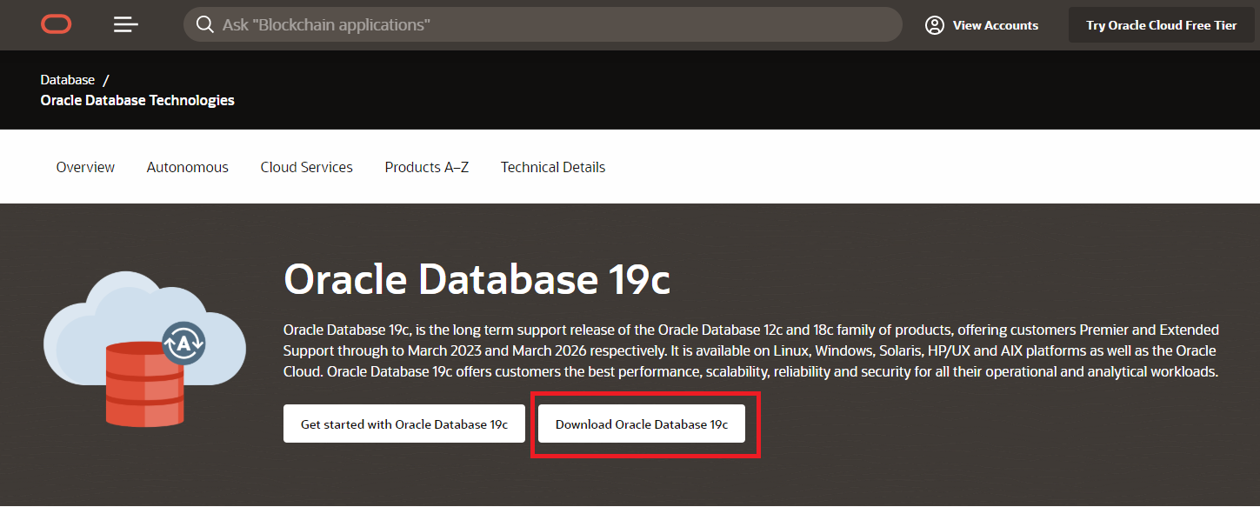Click the Oracle logo icon
The image size is (1260, 507).
[x=57, y=24]
